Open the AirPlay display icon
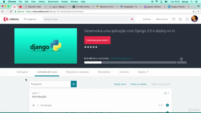The width and height of the screenshot is (201, 113). click(x=161, y=2)
